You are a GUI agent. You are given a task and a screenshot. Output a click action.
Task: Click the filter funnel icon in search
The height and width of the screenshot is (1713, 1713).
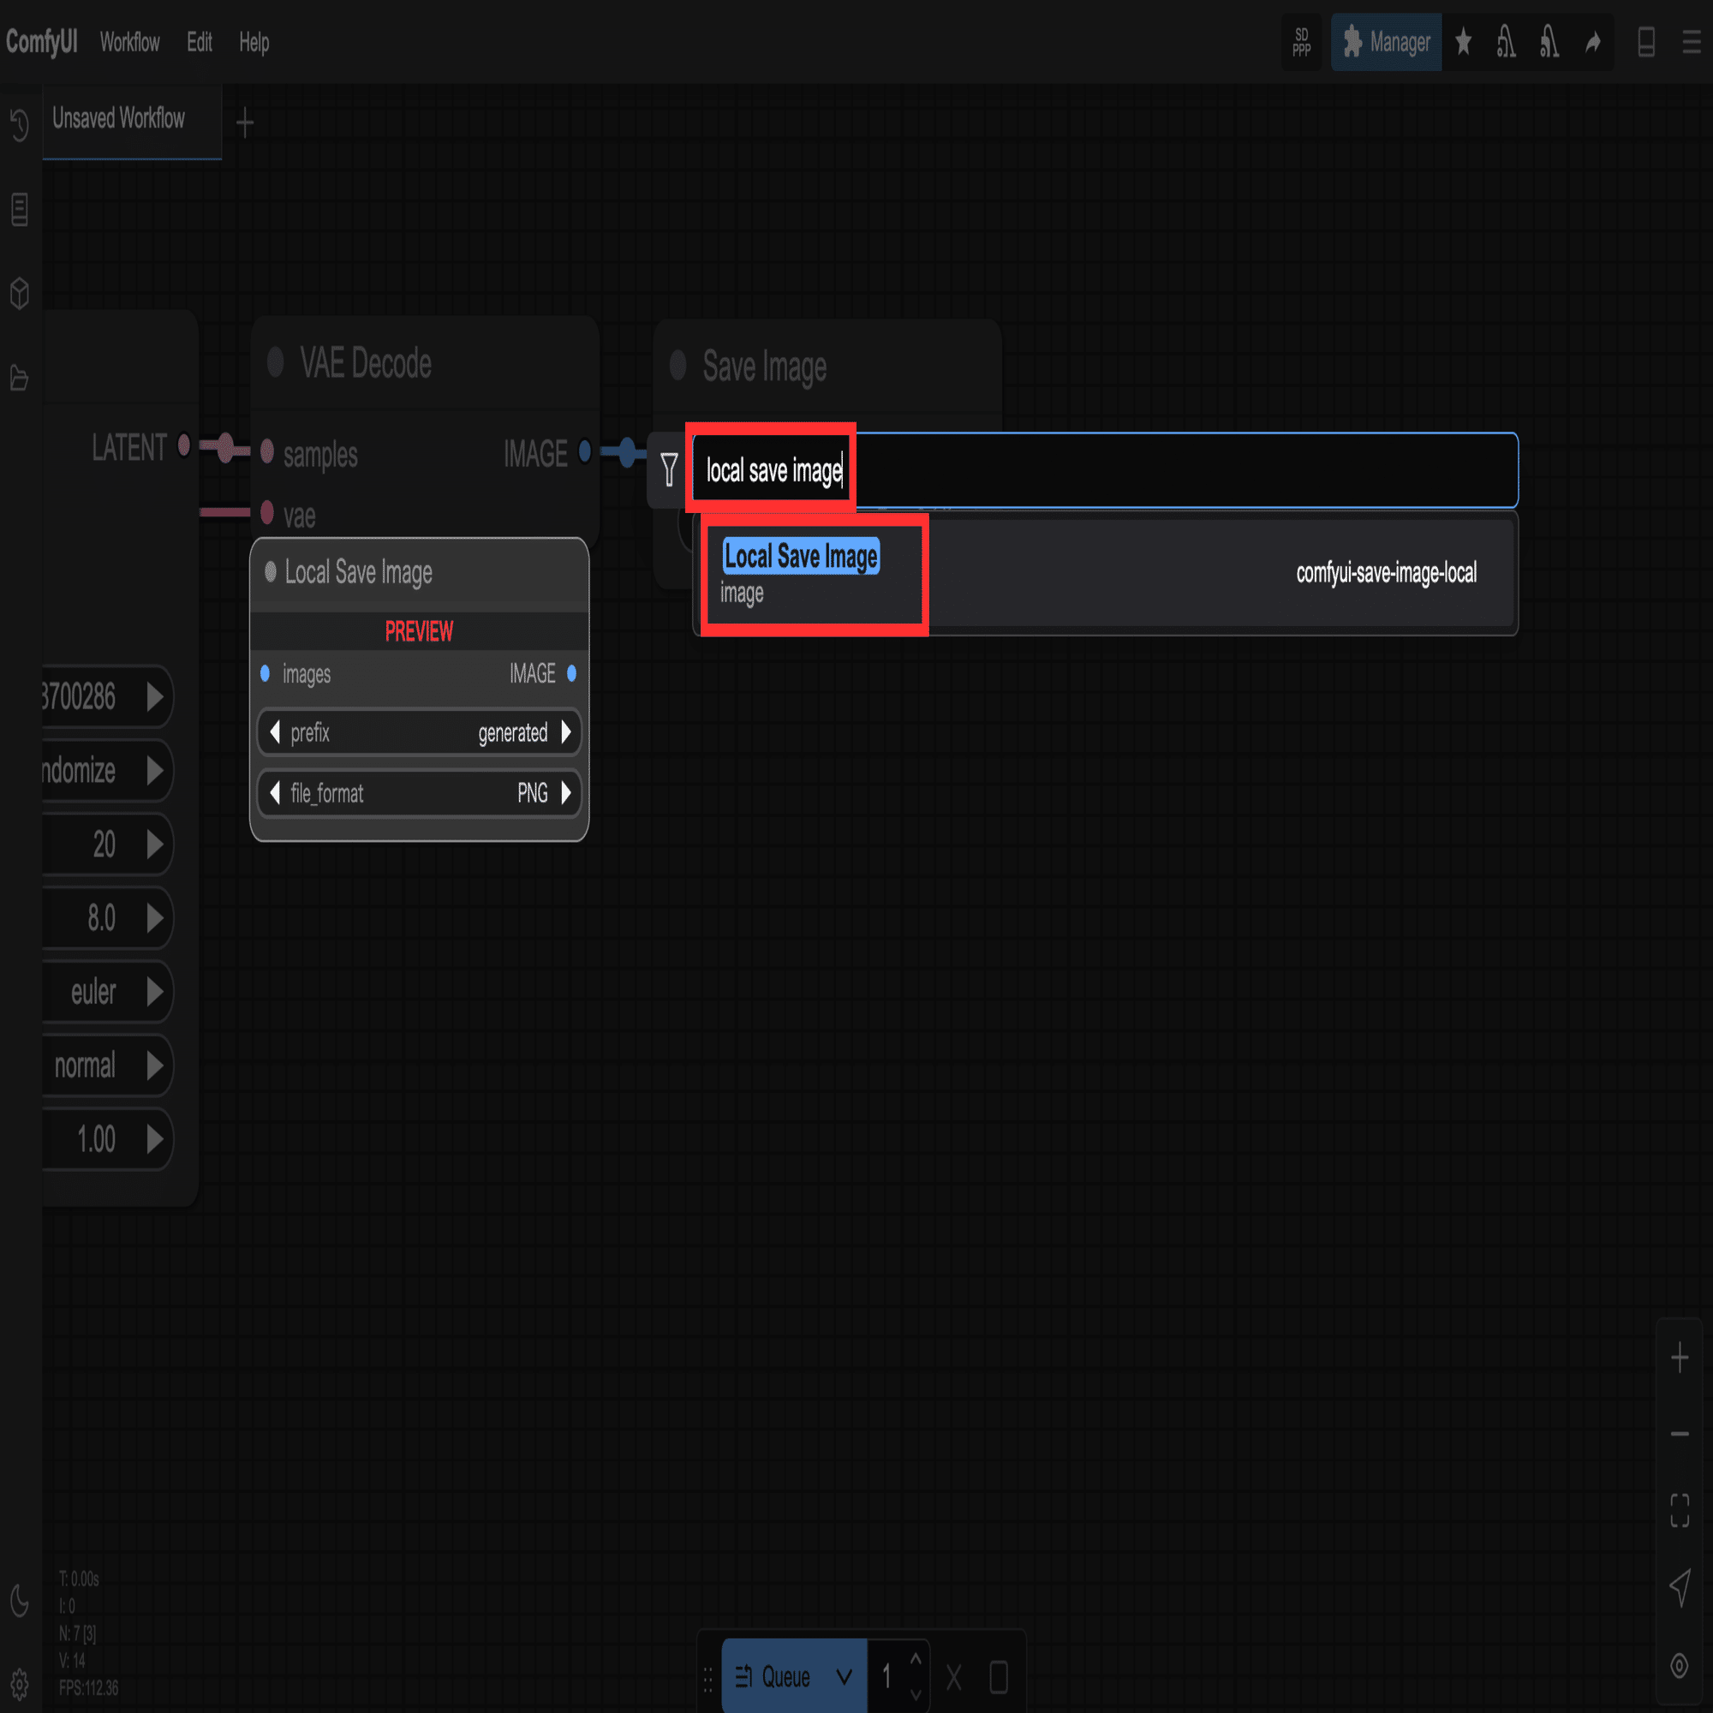click(x=670, y=470)
